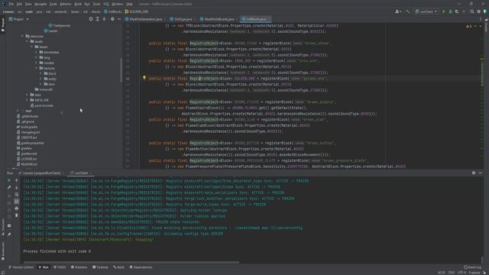Screen dimensions: 489x275
Task: Click the rerun icon in Run panel
Action: click(9, 180)
